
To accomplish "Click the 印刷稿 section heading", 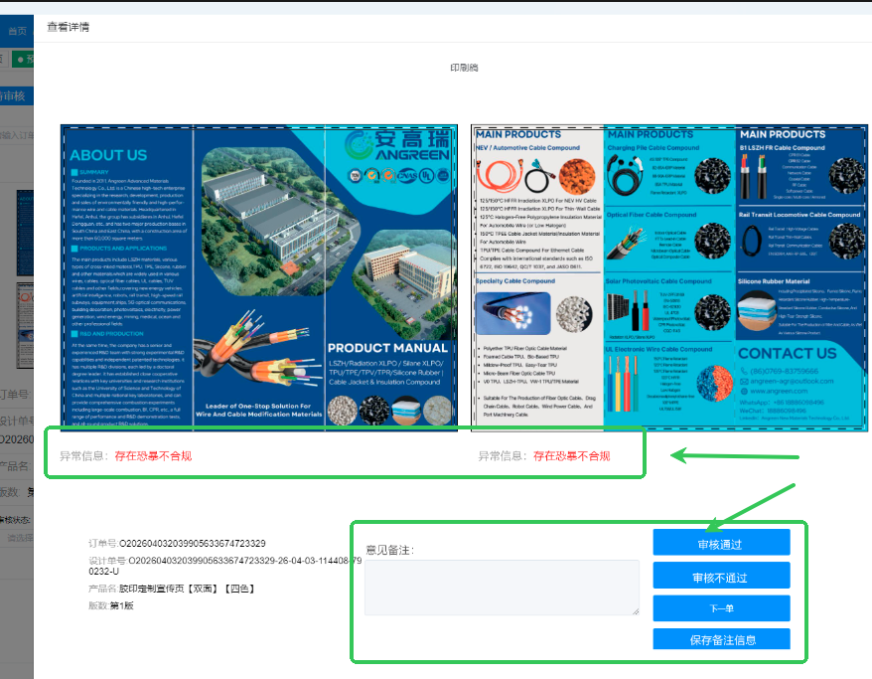I will pos(464,68).
